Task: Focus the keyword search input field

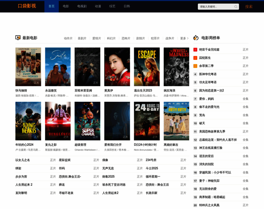Action: 216,7
